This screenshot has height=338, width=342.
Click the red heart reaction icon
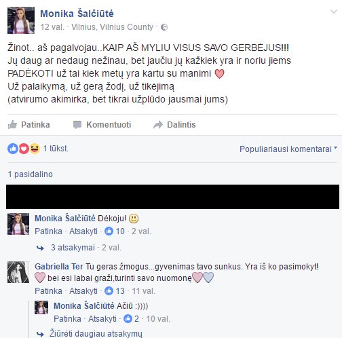point(24,149)
